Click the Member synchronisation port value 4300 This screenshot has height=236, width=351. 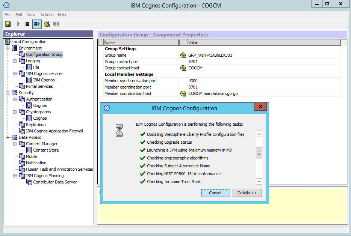pyautogui.click(x=193, y=81)
